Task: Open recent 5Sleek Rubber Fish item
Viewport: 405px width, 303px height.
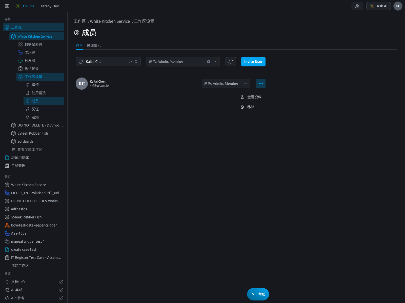Action: coord(34,217)
